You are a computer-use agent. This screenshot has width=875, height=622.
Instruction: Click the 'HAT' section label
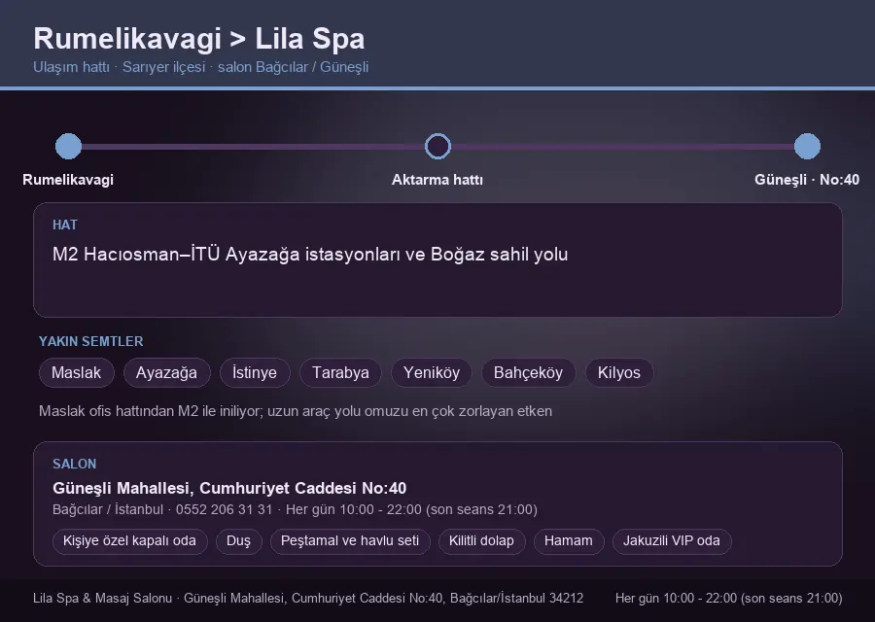click(65, 225)
